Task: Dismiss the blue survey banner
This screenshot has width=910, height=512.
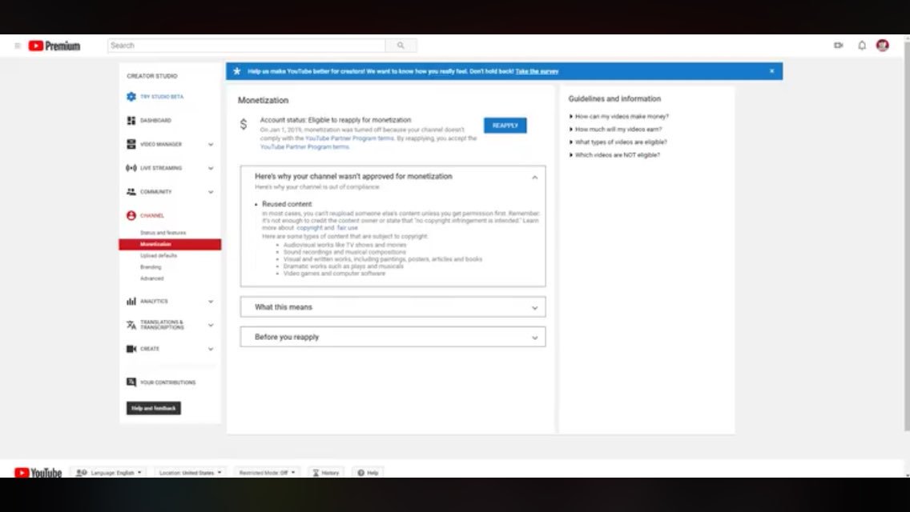Action: point(772,70)
